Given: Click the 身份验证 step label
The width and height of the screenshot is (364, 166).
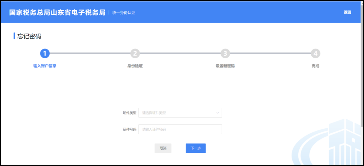Looking at the screenshot, I should coord(135,66).
